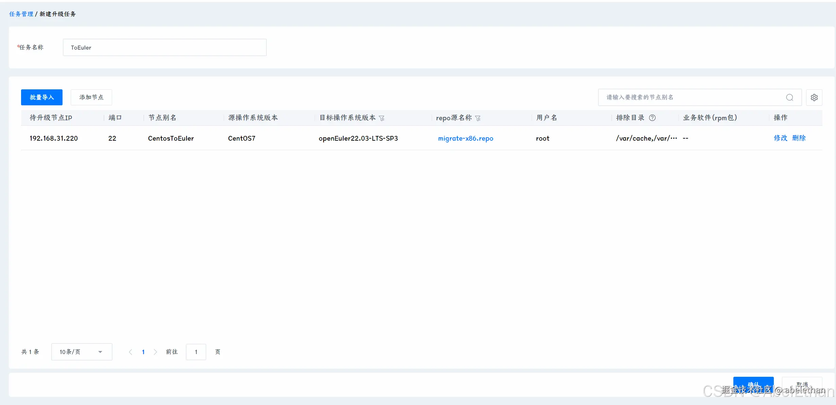
Task: Go to the previous page arrow
Action: tap(130, 352)
